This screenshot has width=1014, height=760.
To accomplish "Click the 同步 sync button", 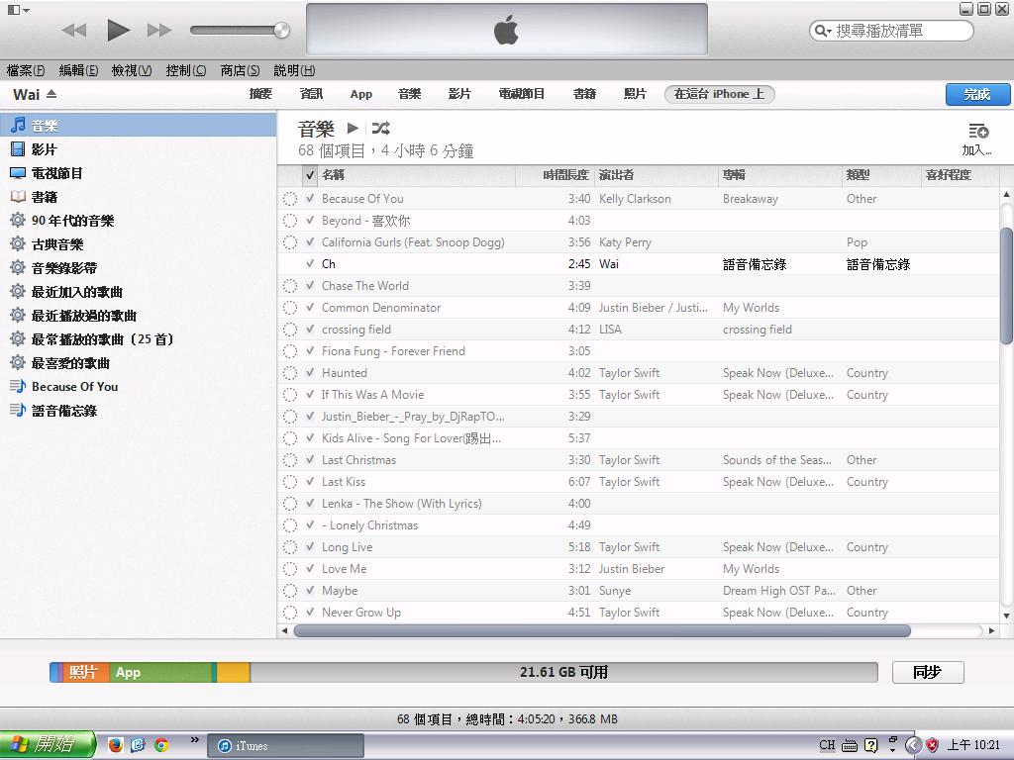I will [x=927, y=672].
